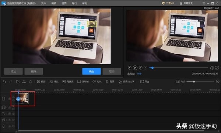Select the 缩放 zoom effect tool
221x133 pixels.
click(x=54, y=82)
